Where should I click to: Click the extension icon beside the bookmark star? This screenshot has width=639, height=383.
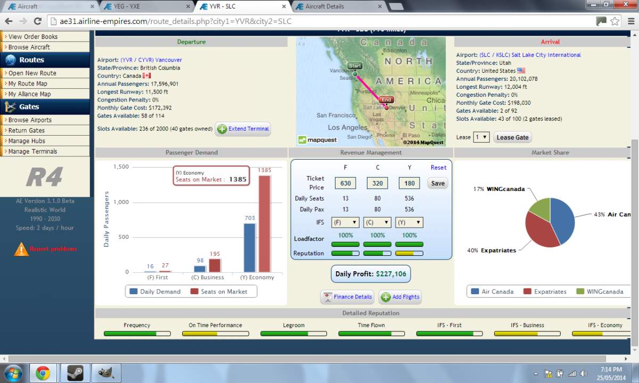point(601,21)
